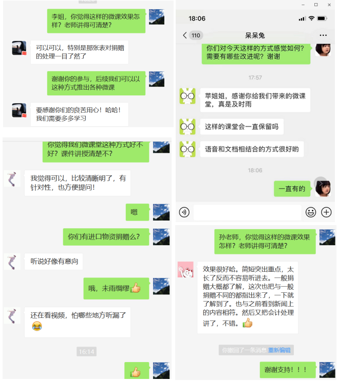Open the three-dot chat menu

click(x=323, y=35)
